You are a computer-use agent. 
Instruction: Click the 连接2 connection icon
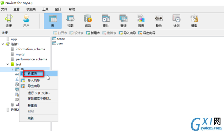8,110
